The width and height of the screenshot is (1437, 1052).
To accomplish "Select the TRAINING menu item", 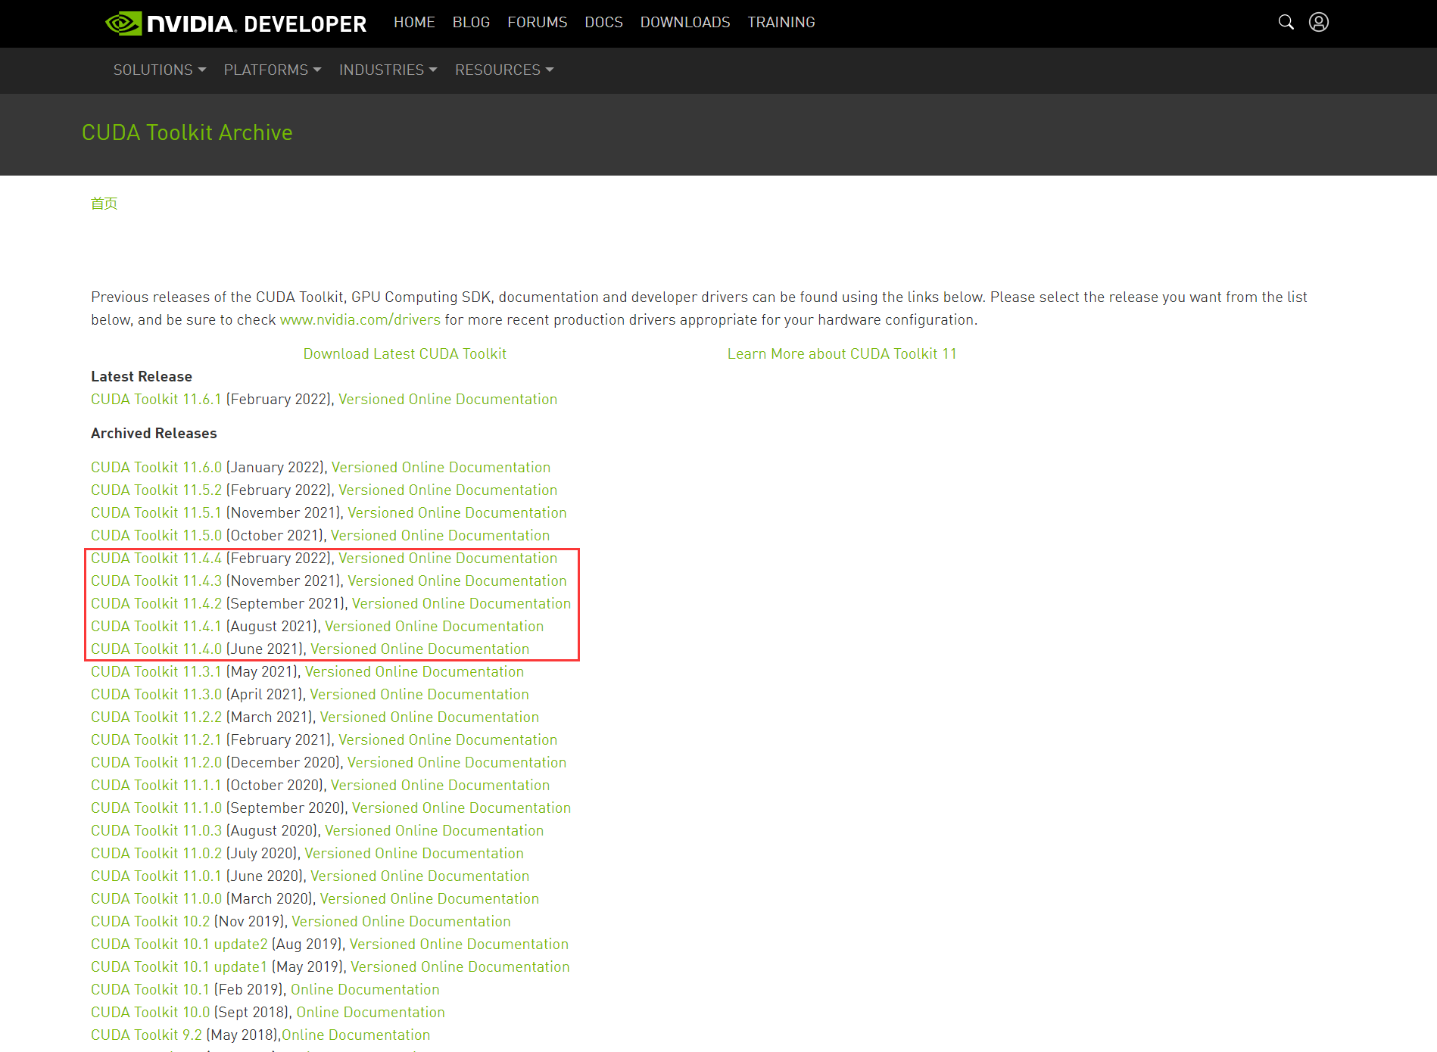I will click(x=781, y=22).
